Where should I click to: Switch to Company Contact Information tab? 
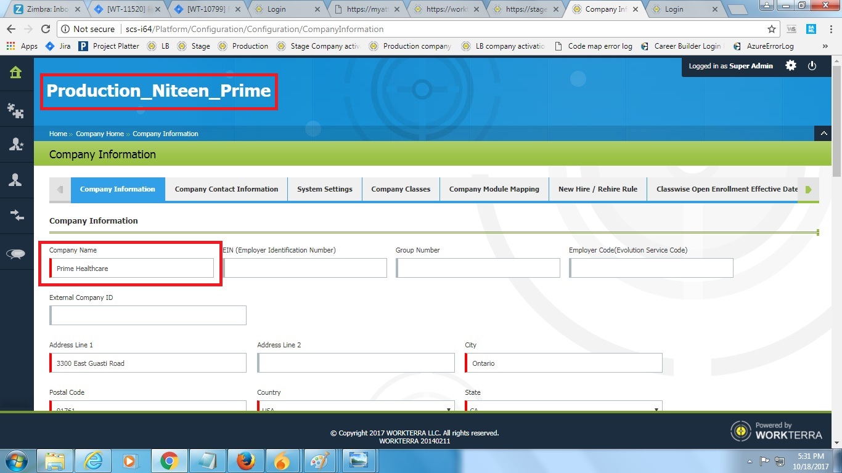pyautogui.click(x=226, y=189)
